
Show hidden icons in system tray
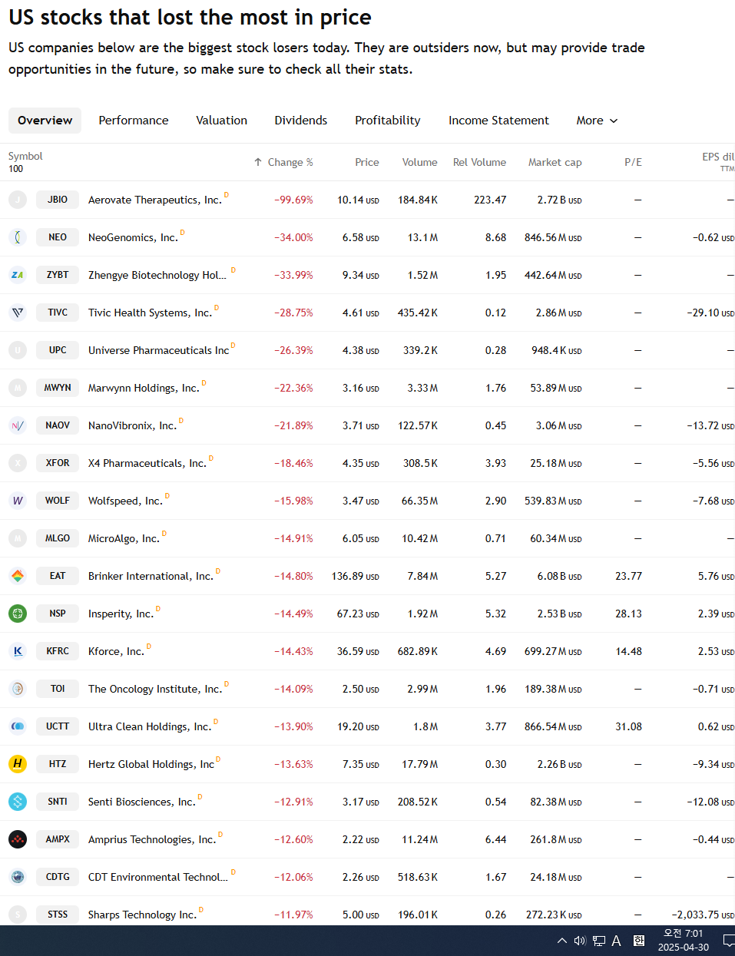click(x=562, y=941)
